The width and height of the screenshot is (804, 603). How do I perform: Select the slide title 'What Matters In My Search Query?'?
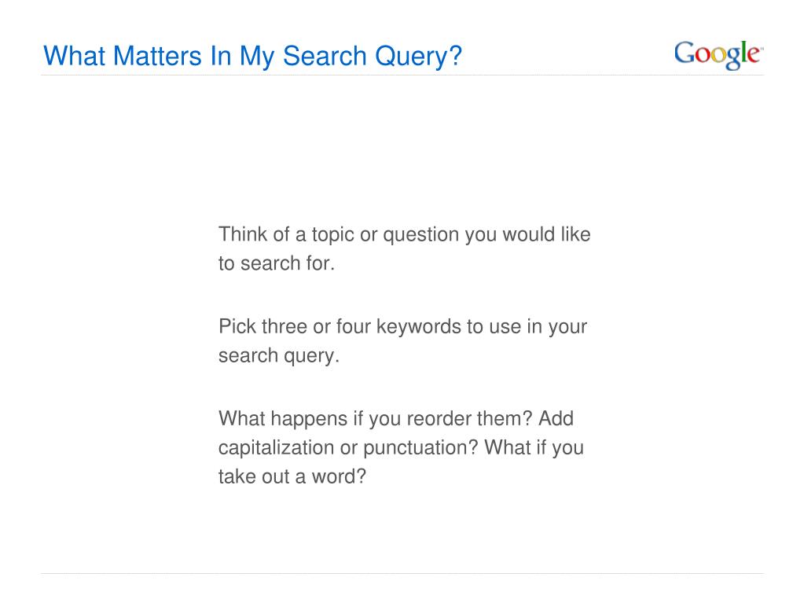(253, 57)
